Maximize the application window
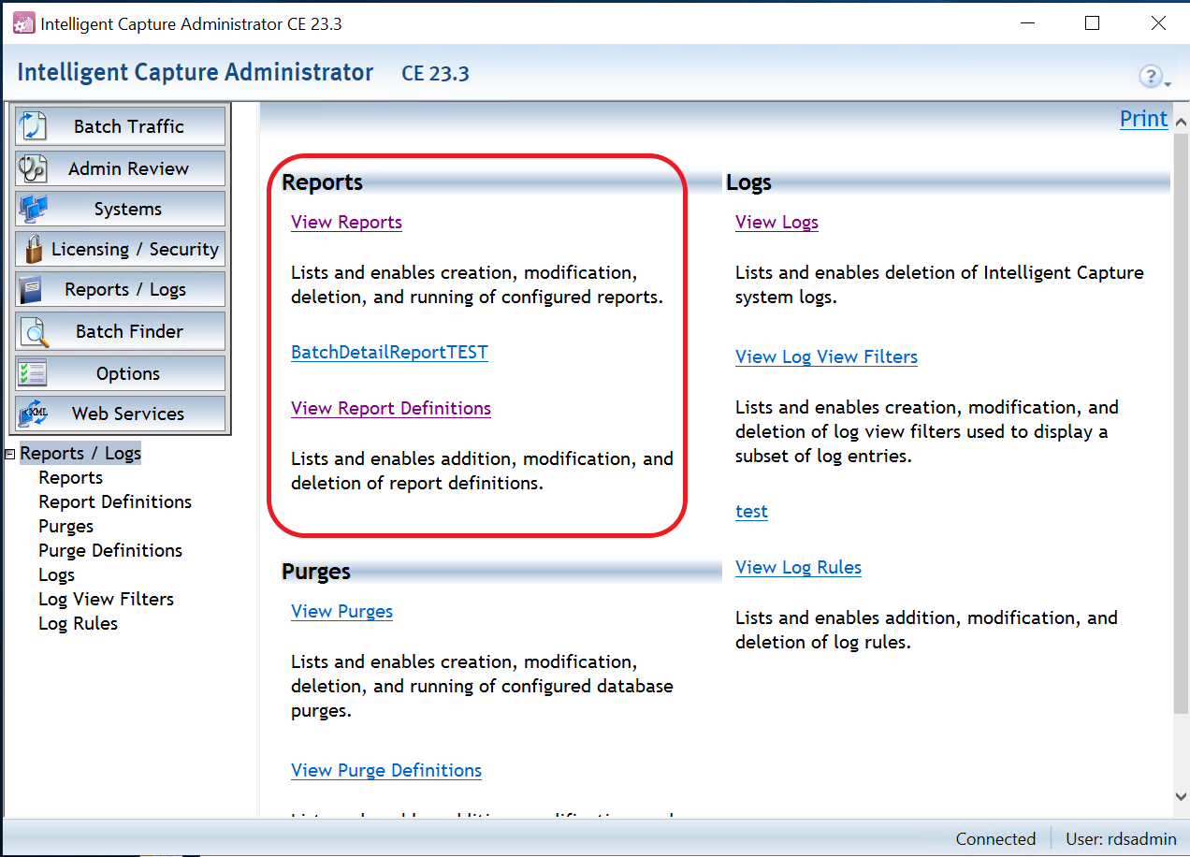The image size is (1190, 857). [1092, 23]
